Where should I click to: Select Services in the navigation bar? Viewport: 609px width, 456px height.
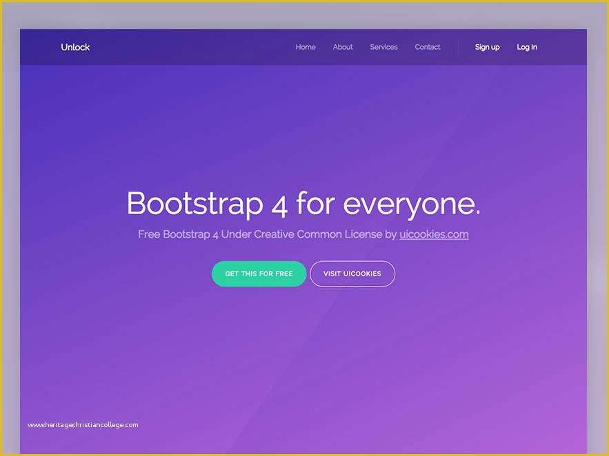[383, 47]
